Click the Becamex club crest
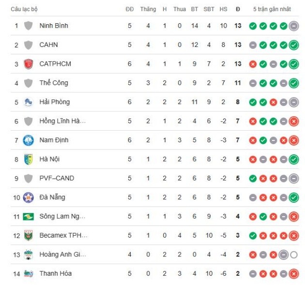305x285 pixels. 28,236
